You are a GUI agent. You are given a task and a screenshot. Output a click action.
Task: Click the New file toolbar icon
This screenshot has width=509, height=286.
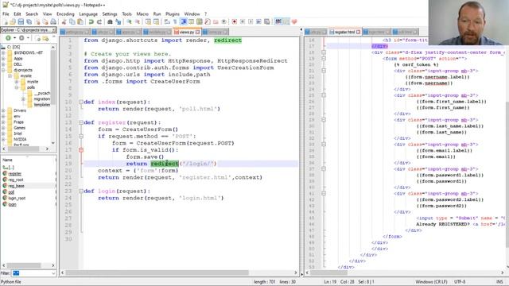point(6,21)
